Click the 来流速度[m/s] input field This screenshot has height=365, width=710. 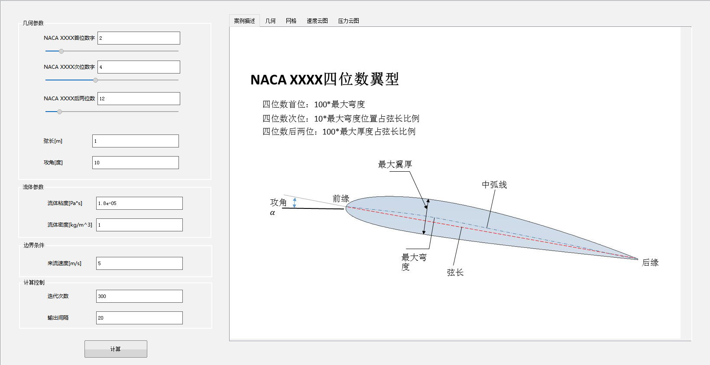139,263
